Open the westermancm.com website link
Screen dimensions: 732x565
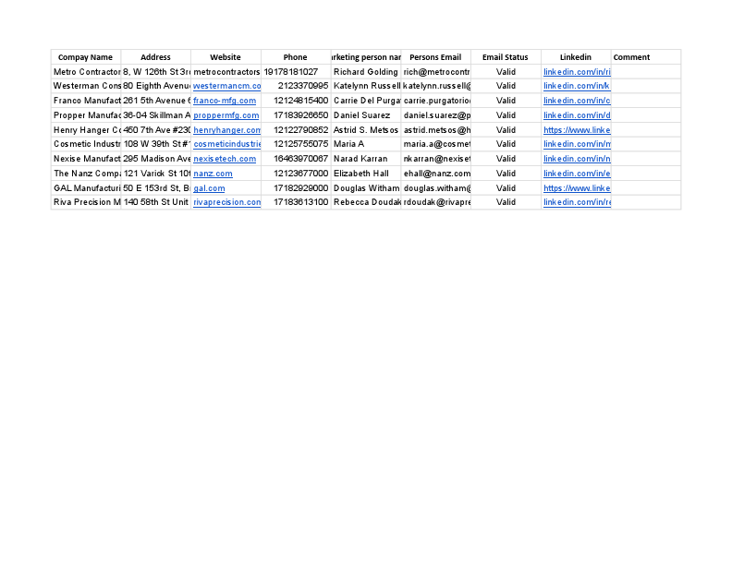(226, 86)
